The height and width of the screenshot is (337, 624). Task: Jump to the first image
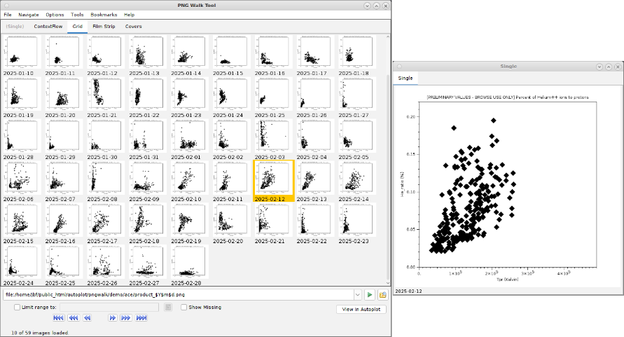(x=59, y=318)
